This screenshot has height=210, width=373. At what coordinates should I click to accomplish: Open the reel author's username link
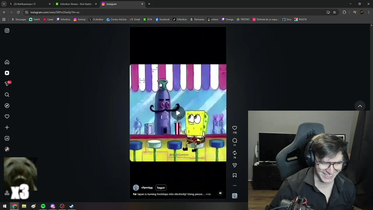[x=147, y=188]
